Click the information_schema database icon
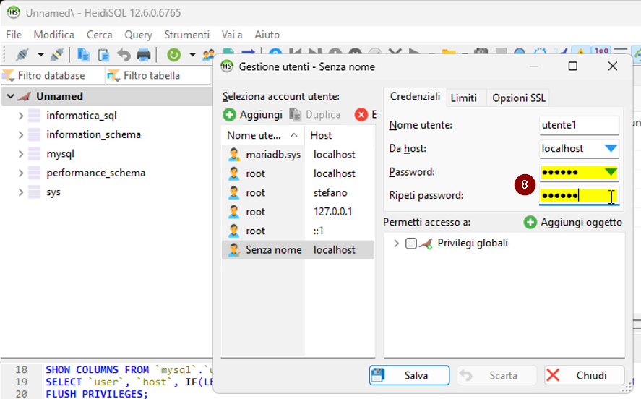The width and height of the screenshot is (641, 399). (x=35, y=135)
